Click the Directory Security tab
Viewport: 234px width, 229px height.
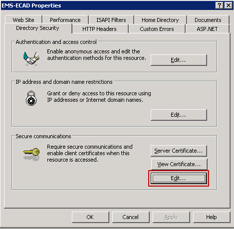(37, 28)
